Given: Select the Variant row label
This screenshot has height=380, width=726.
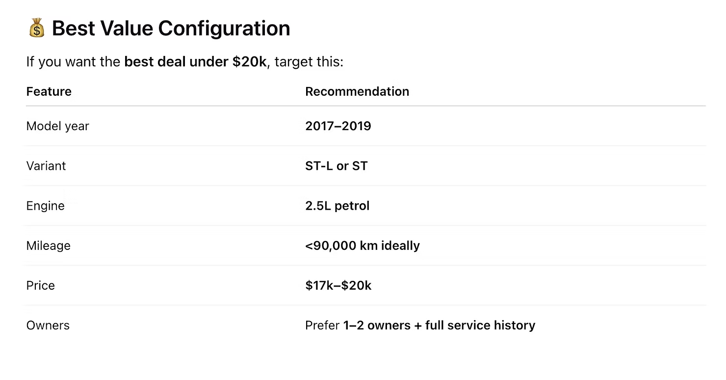Looking at the screenshot, I should pos(46,166).
